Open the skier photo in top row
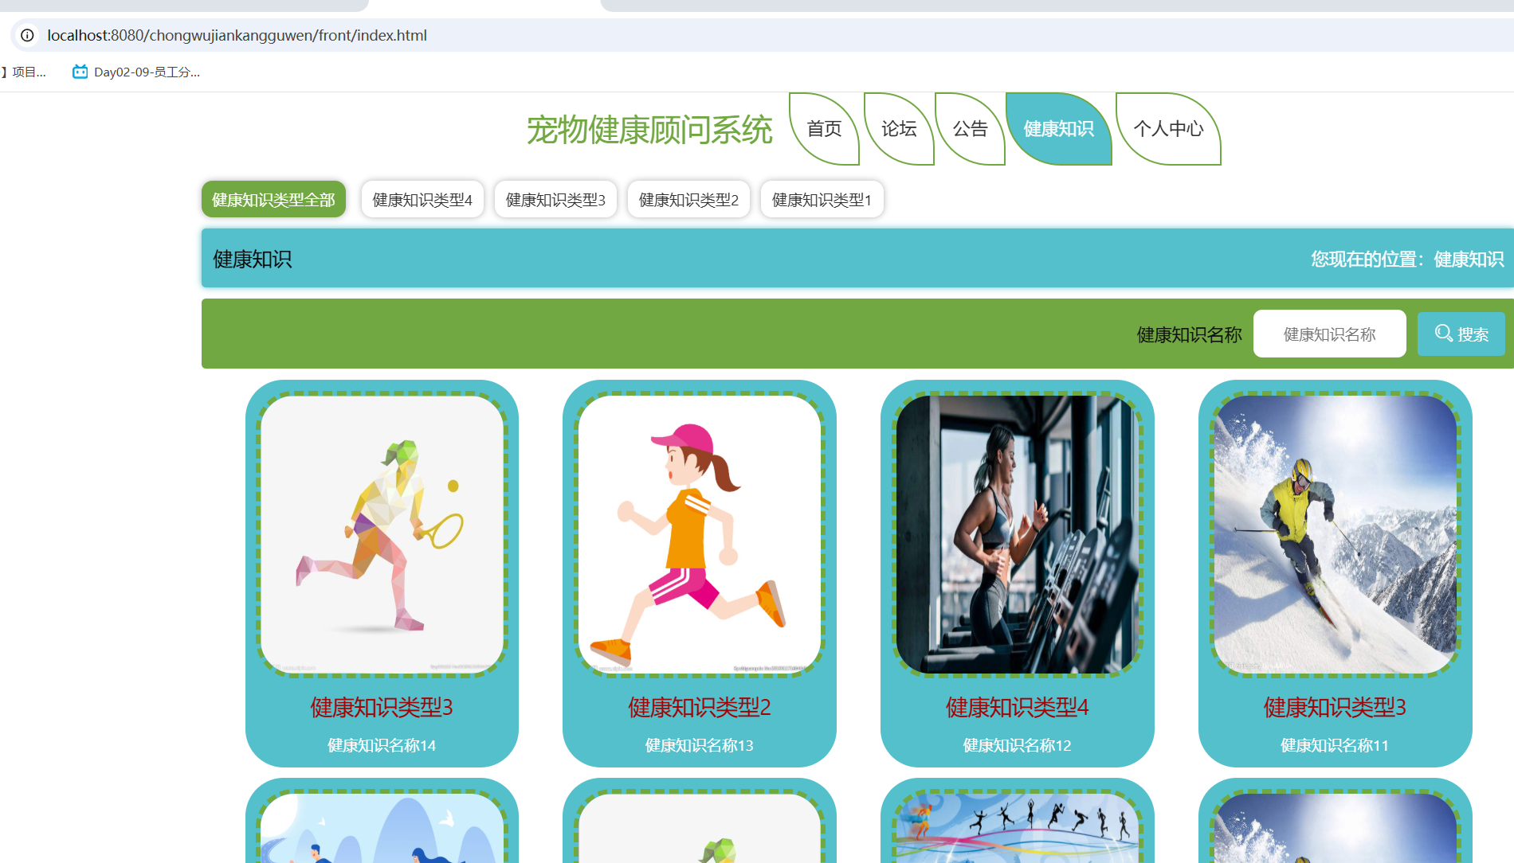Screen dimensions: 1514x863 click(1335, 534)
